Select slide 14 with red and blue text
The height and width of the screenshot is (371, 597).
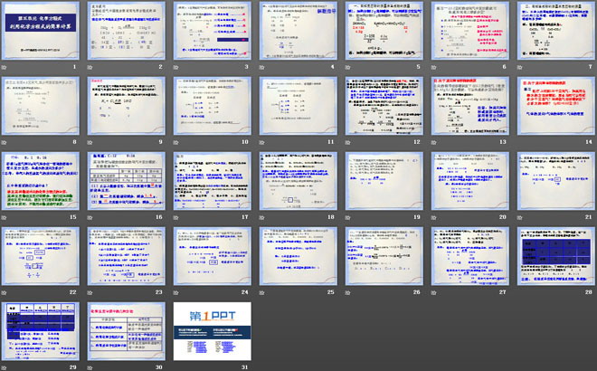(x=554, y=107)
